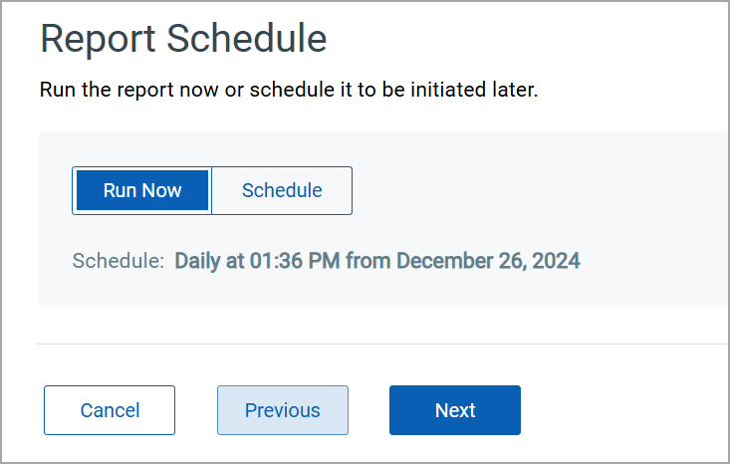Click the Cancel button
This screenshot has width=730, height=464.
pos(110,410)
